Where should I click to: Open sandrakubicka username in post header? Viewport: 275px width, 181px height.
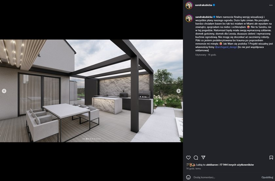pos(203,5)
